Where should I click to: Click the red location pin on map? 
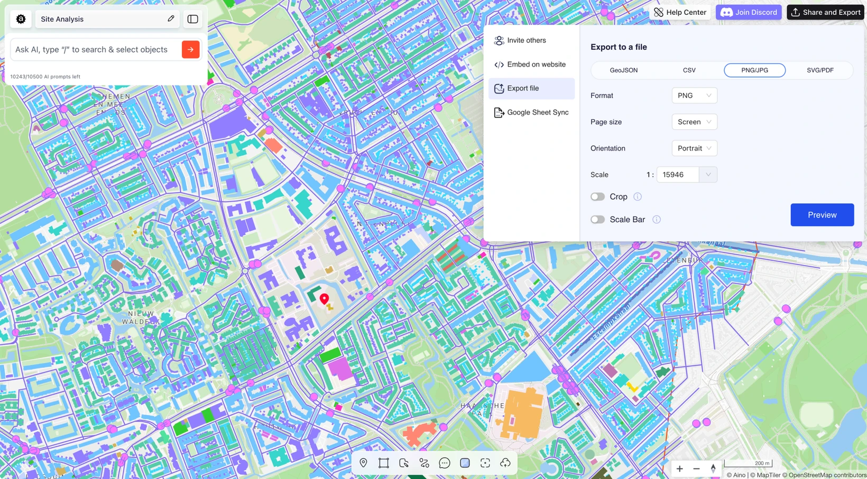click(x=324, y=299)
